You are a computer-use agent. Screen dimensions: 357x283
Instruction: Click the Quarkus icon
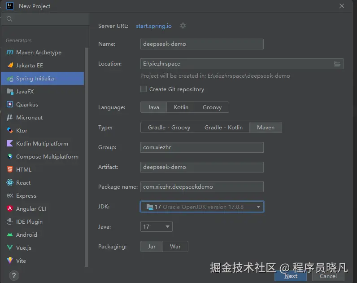coord(10,105)
